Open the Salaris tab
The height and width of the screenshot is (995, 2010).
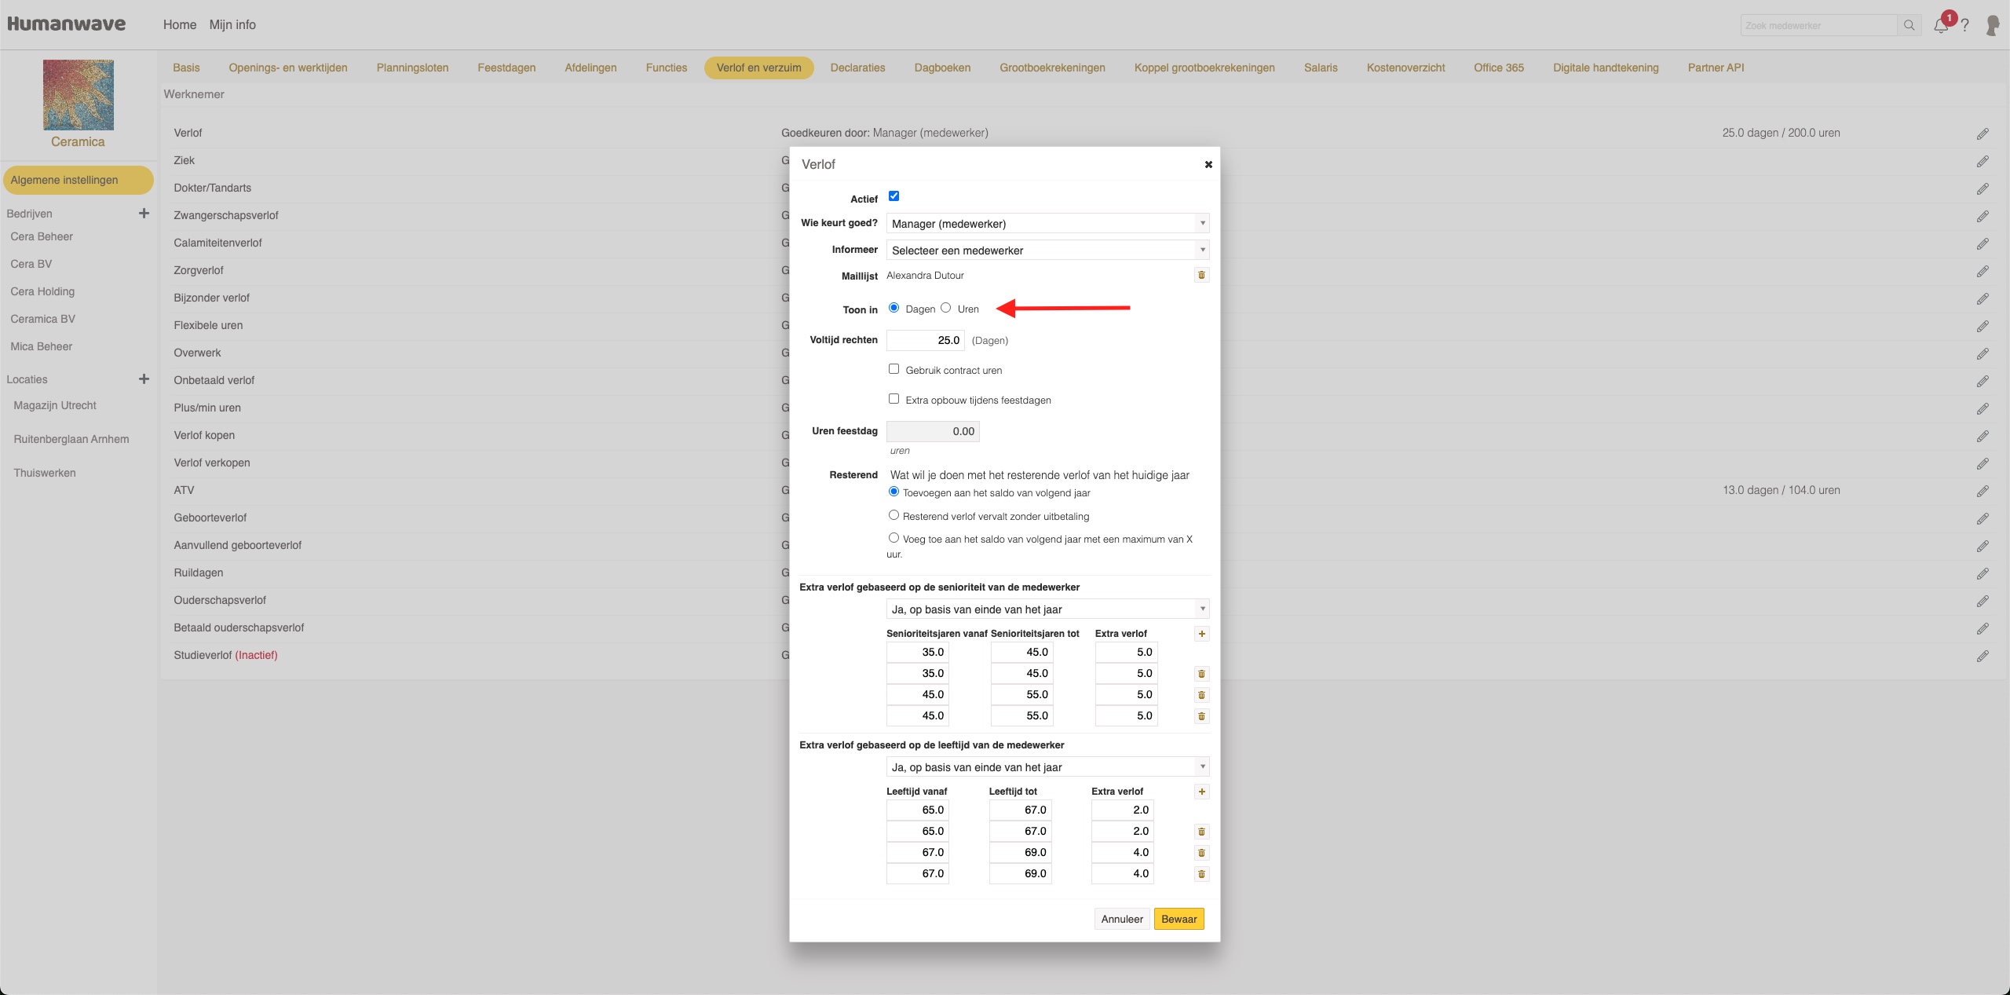coord(1320,68)
